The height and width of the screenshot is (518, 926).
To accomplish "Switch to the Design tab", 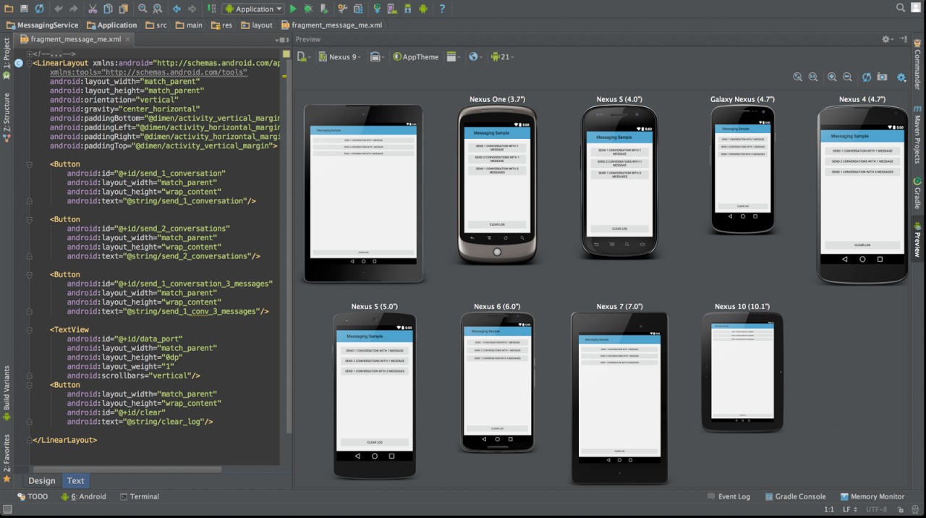I will pyautogui.click(x=41, y=480).
